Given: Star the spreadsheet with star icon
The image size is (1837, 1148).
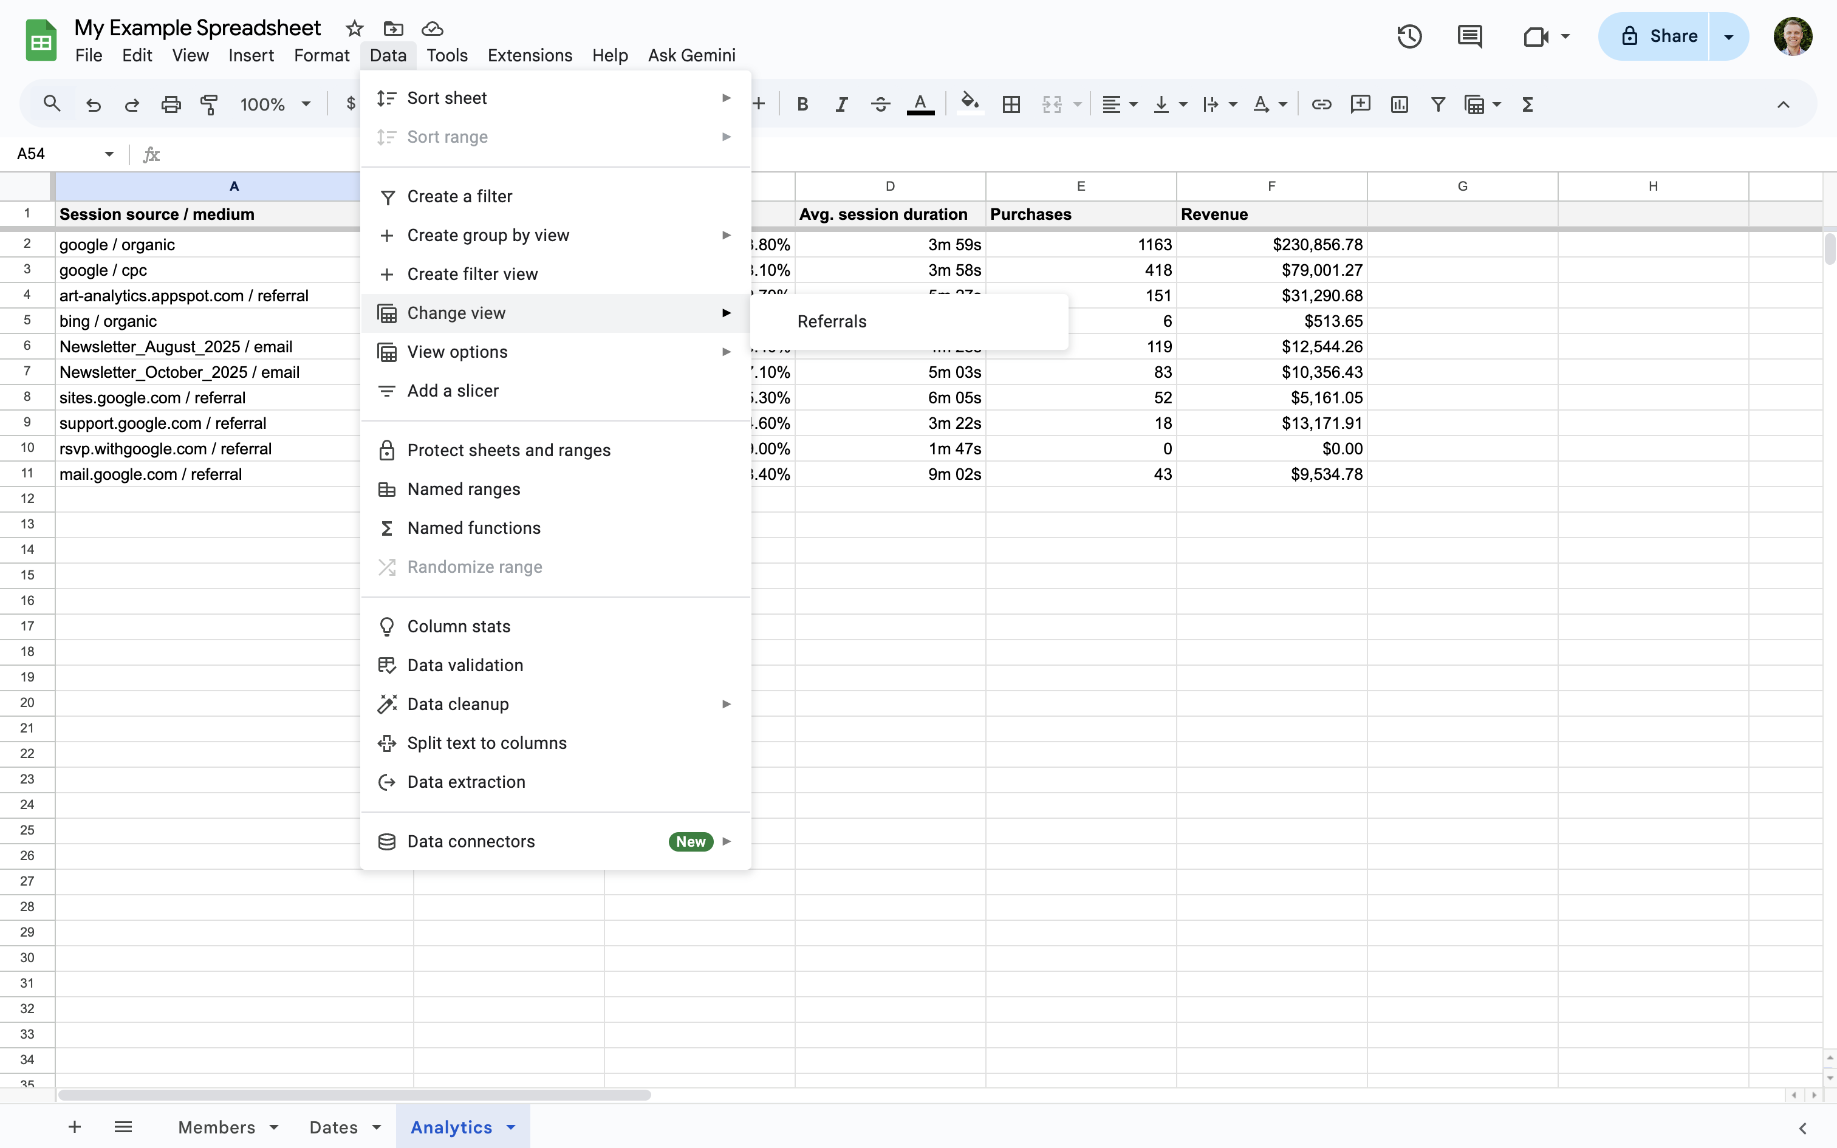Looking at the screenshot, I should click(354, 29).
